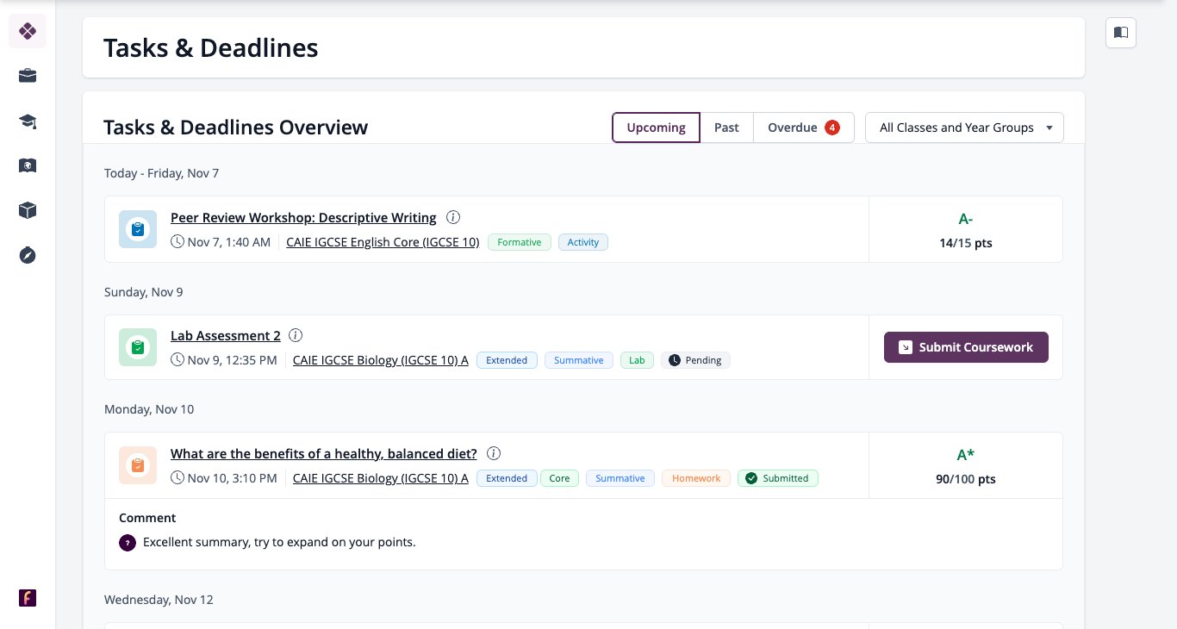Click the compass icon in sidebar
Screen dimensions: 1177x629
click(x=28, y=255)
